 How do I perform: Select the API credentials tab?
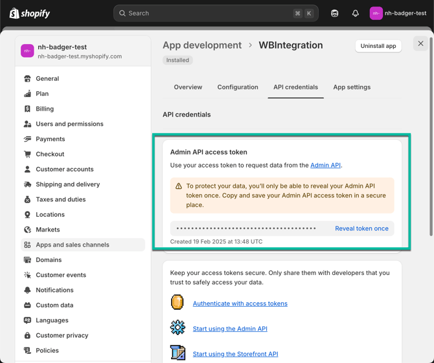[295, 87]
